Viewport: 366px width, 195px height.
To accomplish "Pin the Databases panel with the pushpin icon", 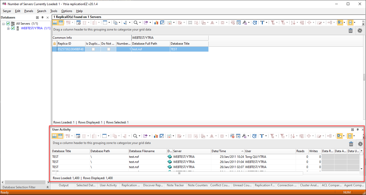I will pos(42,17).
